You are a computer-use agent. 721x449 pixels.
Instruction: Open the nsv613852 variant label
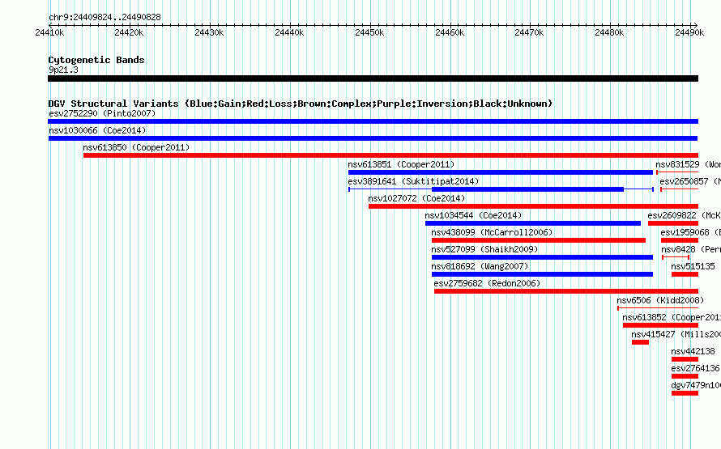point(672,317)
